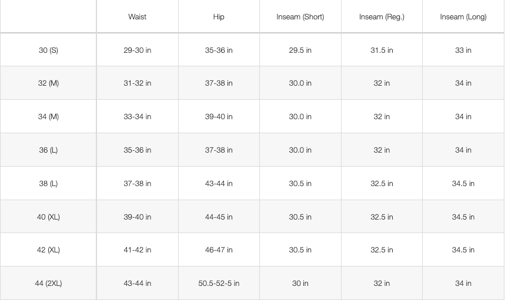Select the Inseam (Short) column header
Screen dimensions: 505x300
(x=300, y=17)
